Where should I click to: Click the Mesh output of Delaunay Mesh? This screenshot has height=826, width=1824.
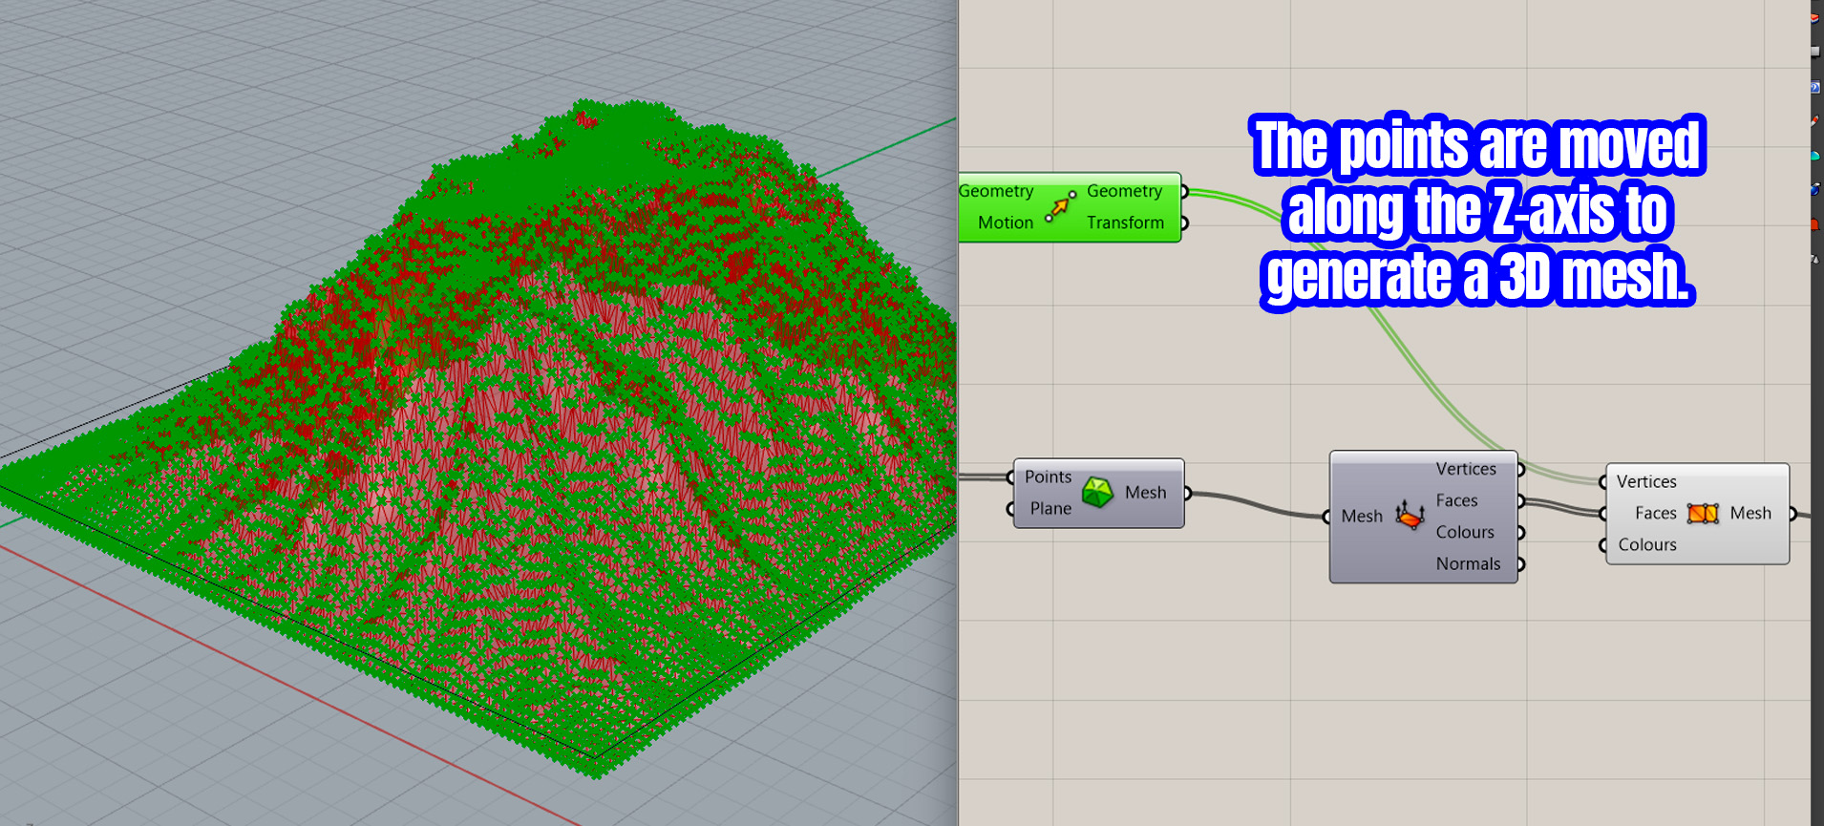pos(1145,493)
